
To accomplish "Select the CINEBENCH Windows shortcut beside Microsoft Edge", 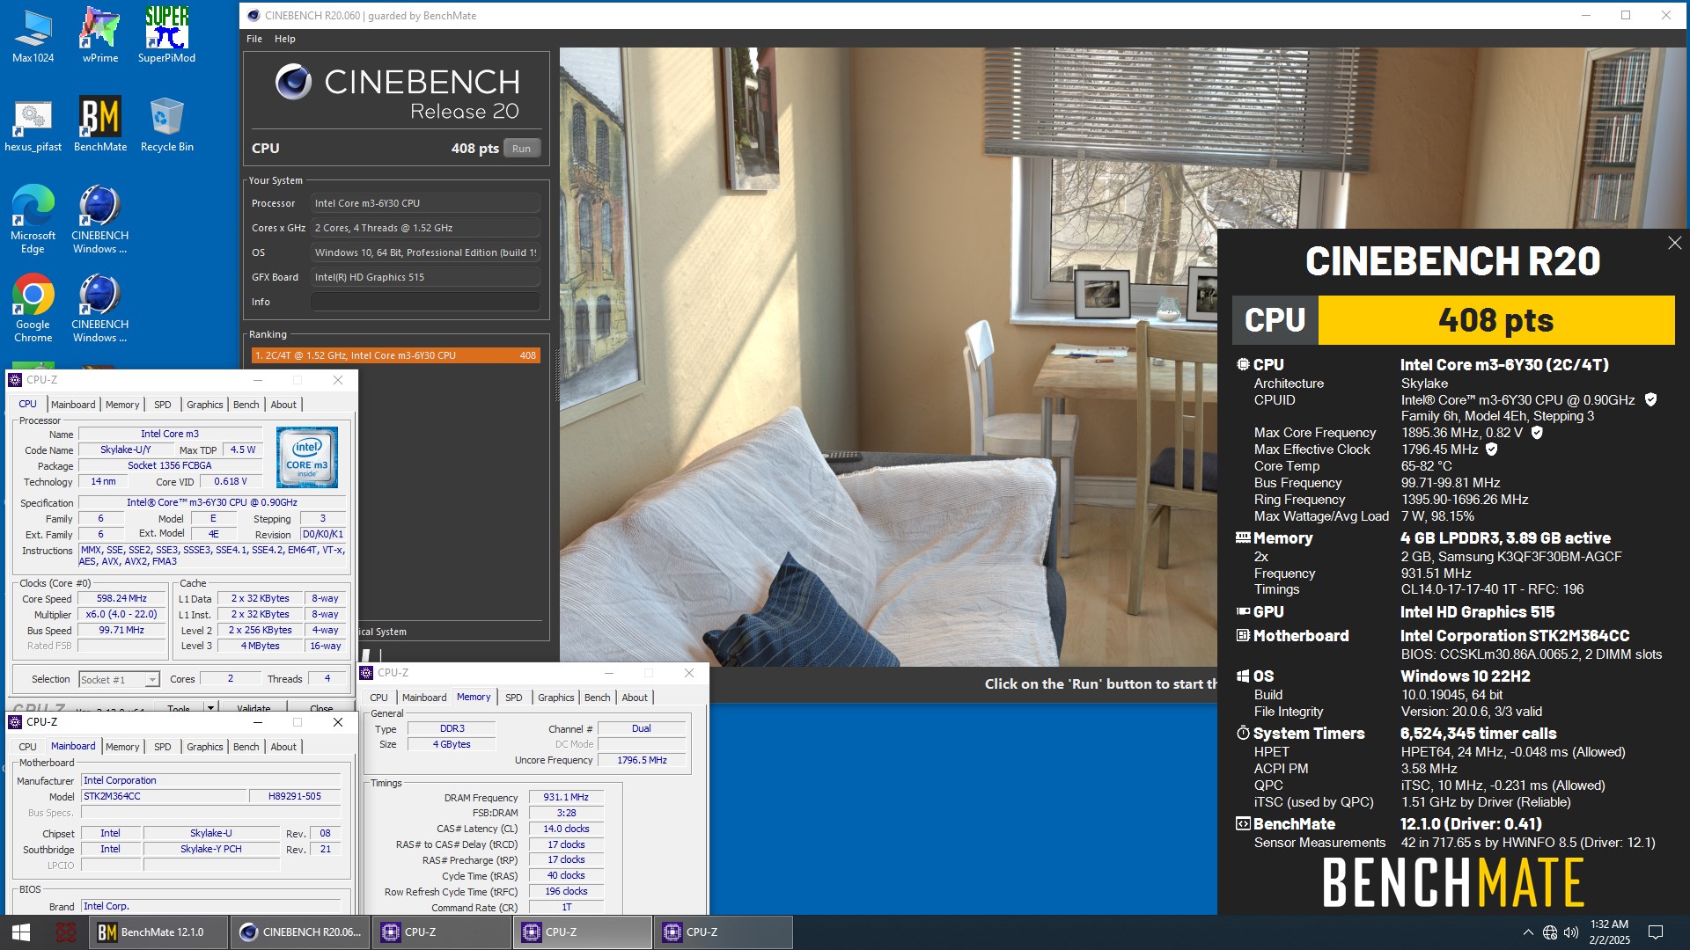I will pos(99,219).
